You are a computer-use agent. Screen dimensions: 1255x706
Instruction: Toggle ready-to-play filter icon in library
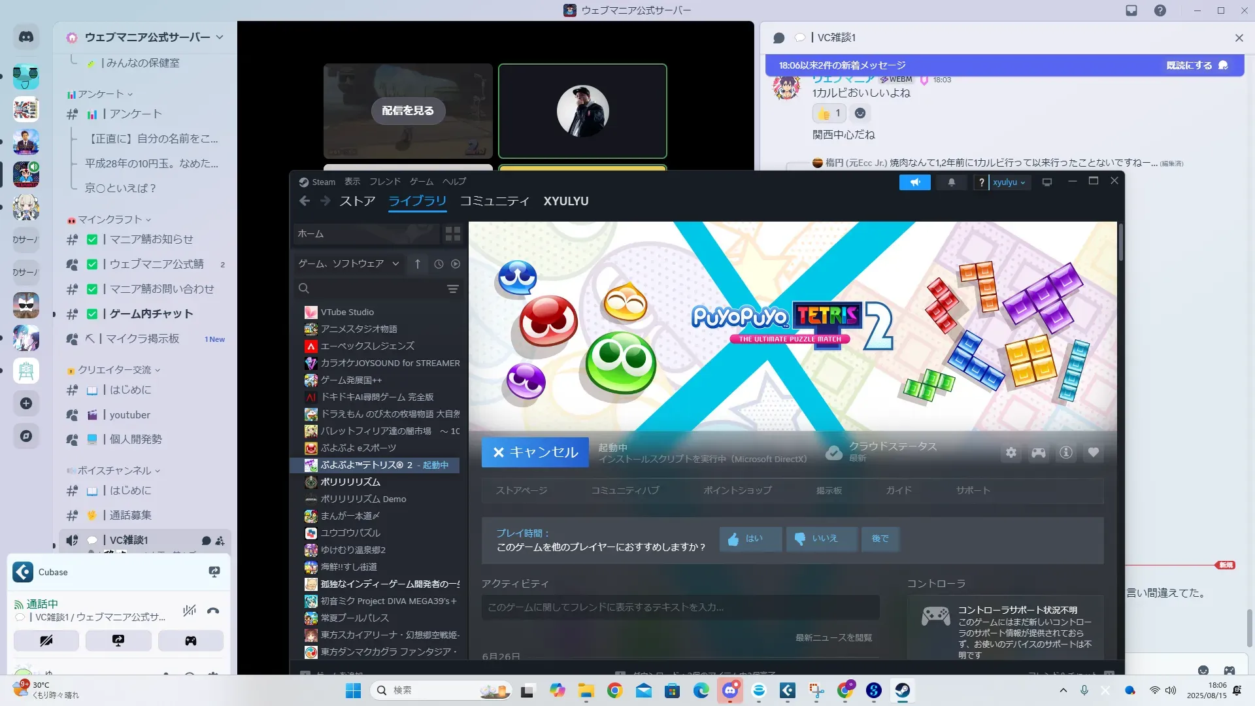click(x=456, y=264)
